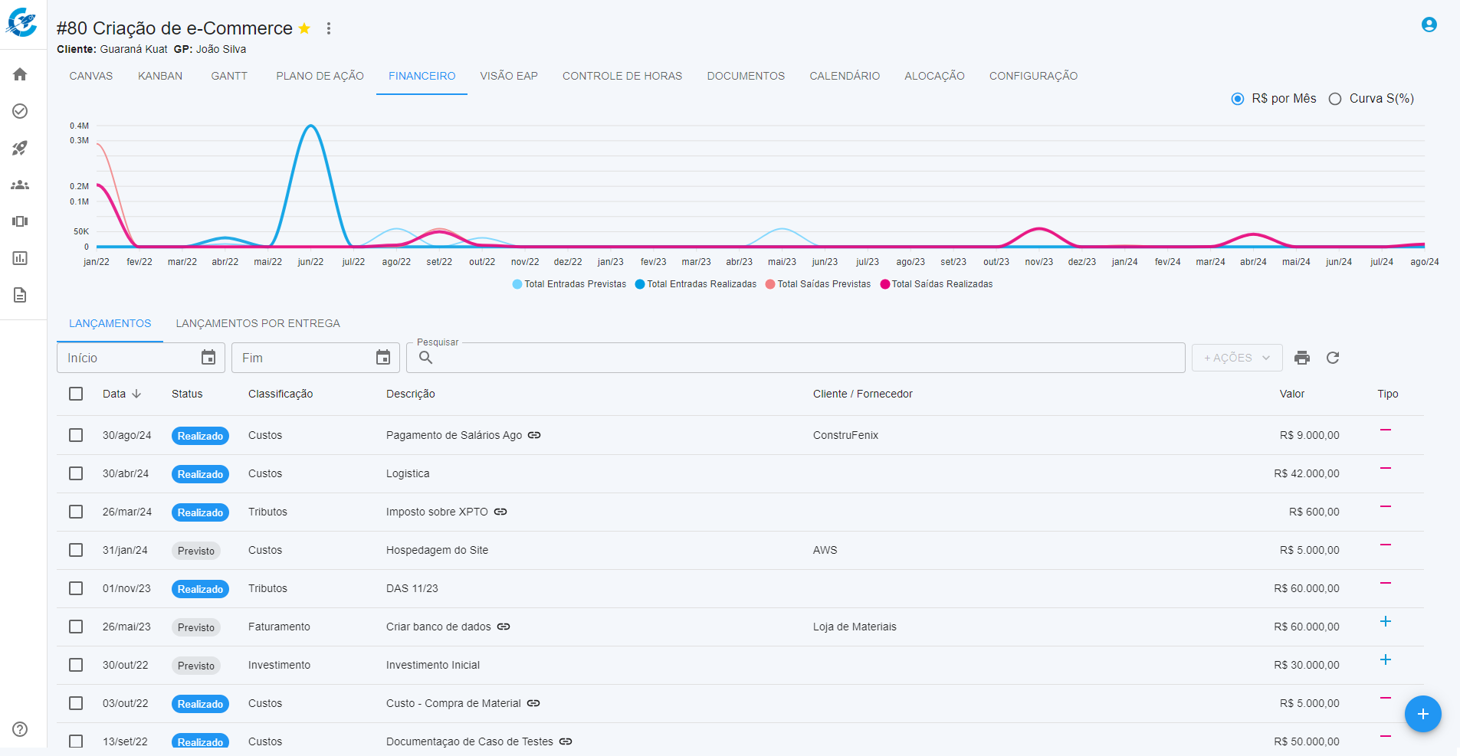Open the team people icon in sidebar

[x=20, y=185]
